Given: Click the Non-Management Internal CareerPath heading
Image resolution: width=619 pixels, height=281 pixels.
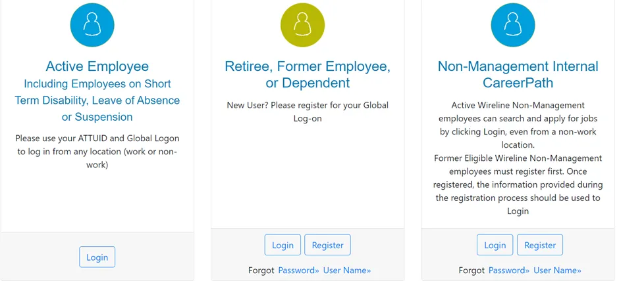Looking at the screenshot, I should pos(518,75).
